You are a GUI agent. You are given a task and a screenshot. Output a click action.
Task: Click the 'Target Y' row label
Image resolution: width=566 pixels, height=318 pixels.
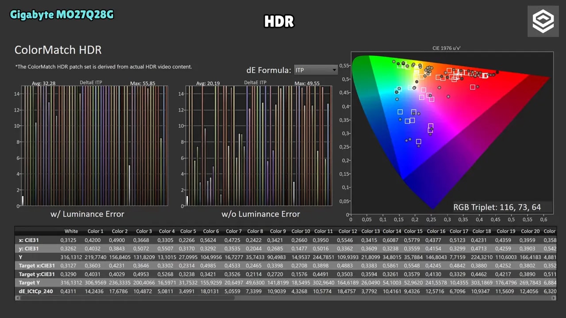30,283
